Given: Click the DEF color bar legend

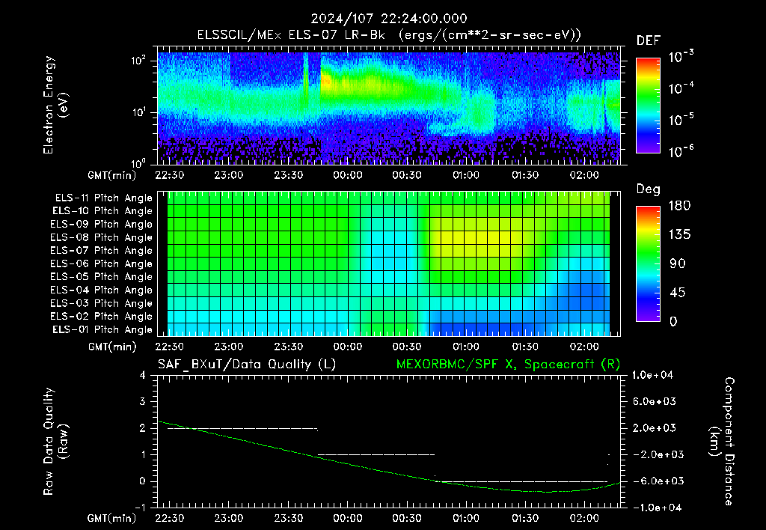Looking at the screenshot, I should [648, 106].
